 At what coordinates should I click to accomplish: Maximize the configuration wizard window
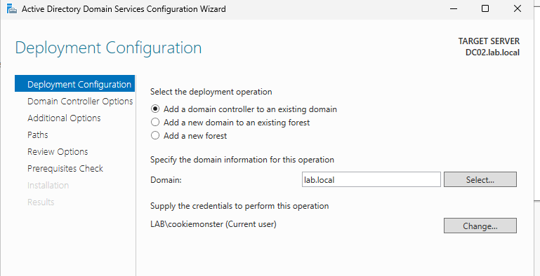(x=485, y=9)
